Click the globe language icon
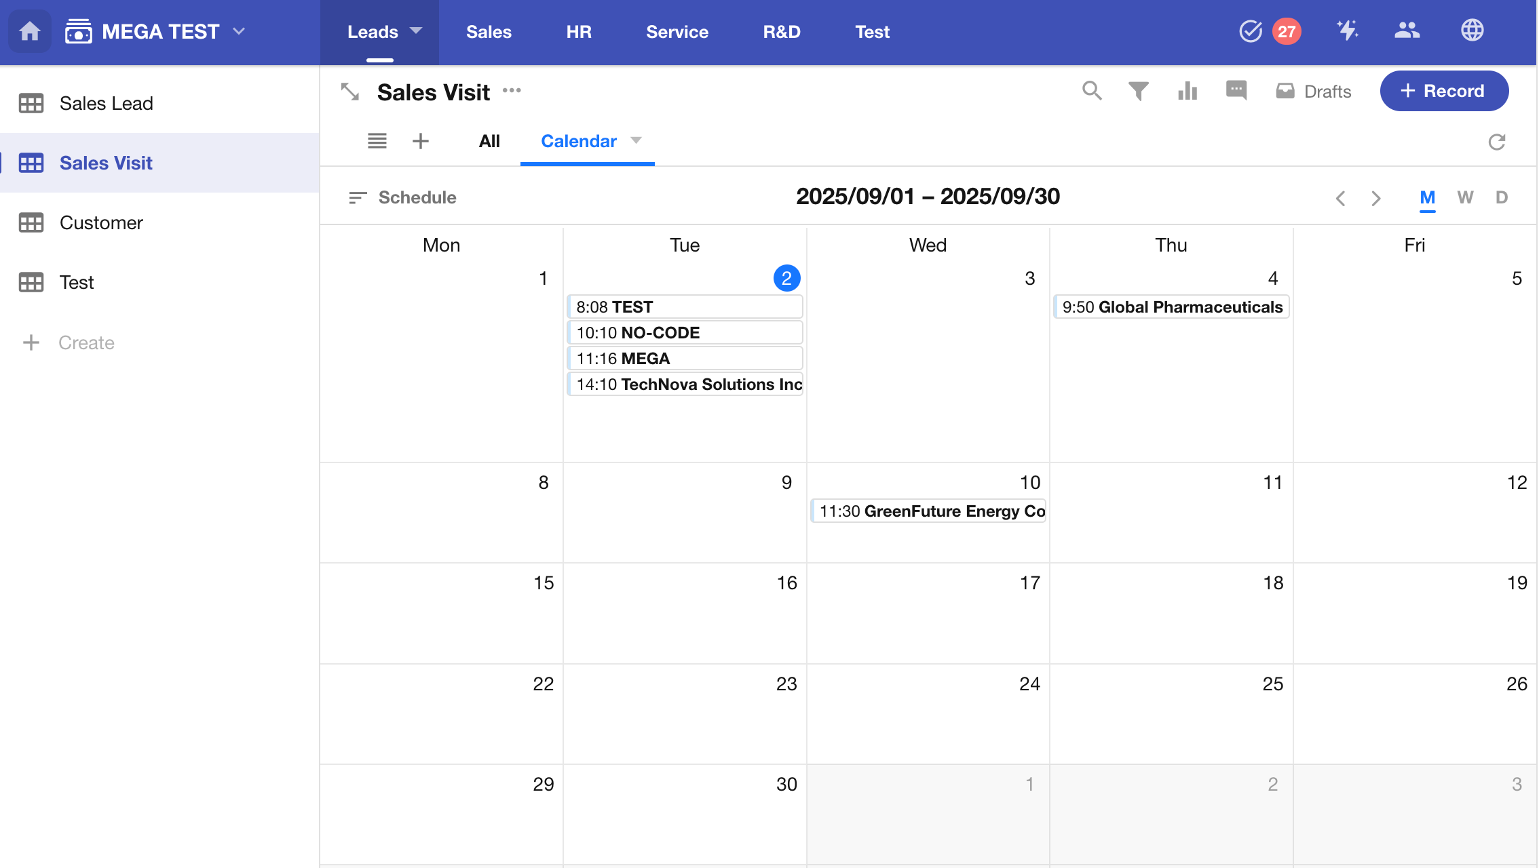 [x=1472, y=31]
